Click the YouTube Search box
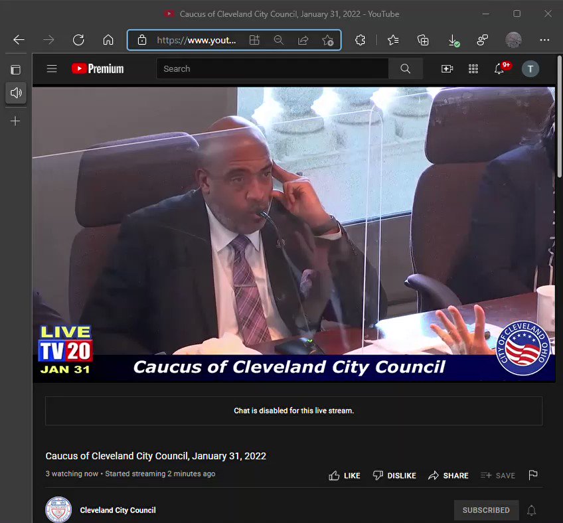 coord(272,68)
